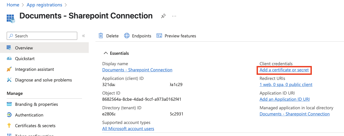Viewport: 344px width, 136px height.
Task: Focus the sidebar Search field
Action: 42,36
